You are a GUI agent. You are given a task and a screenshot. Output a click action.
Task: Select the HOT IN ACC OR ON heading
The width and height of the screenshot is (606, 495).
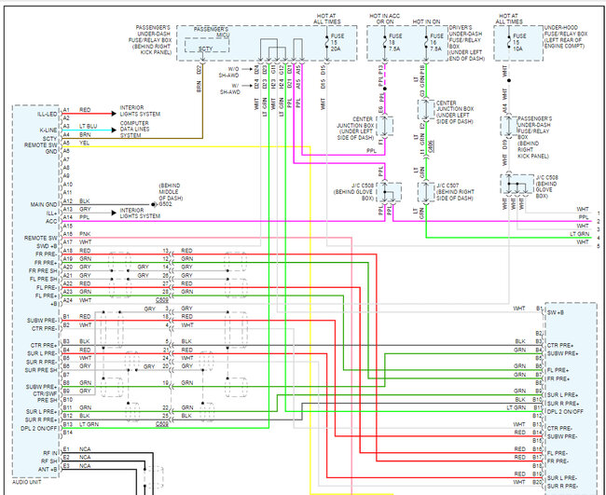click(384, 19)
